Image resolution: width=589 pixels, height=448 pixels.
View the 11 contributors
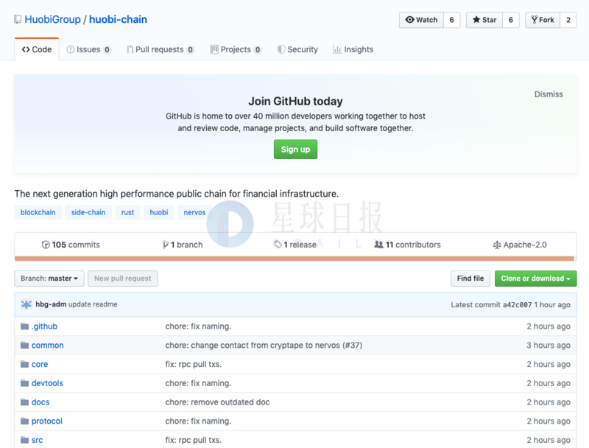(408, 245)
